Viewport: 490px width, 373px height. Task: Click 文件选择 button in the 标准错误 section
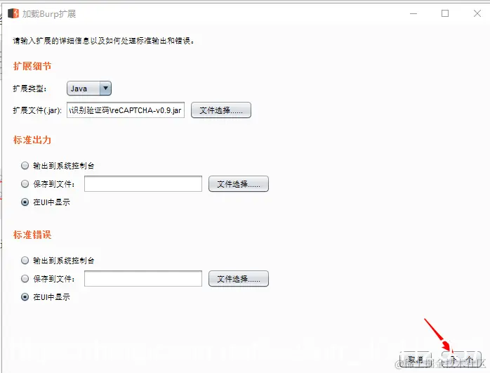239,279
